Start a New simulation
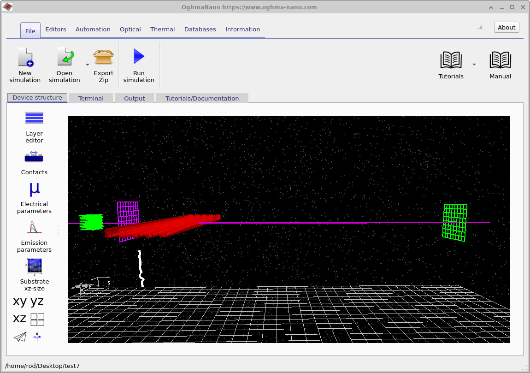The width and height of the screenshot is (530, 373). click(25, 64)
